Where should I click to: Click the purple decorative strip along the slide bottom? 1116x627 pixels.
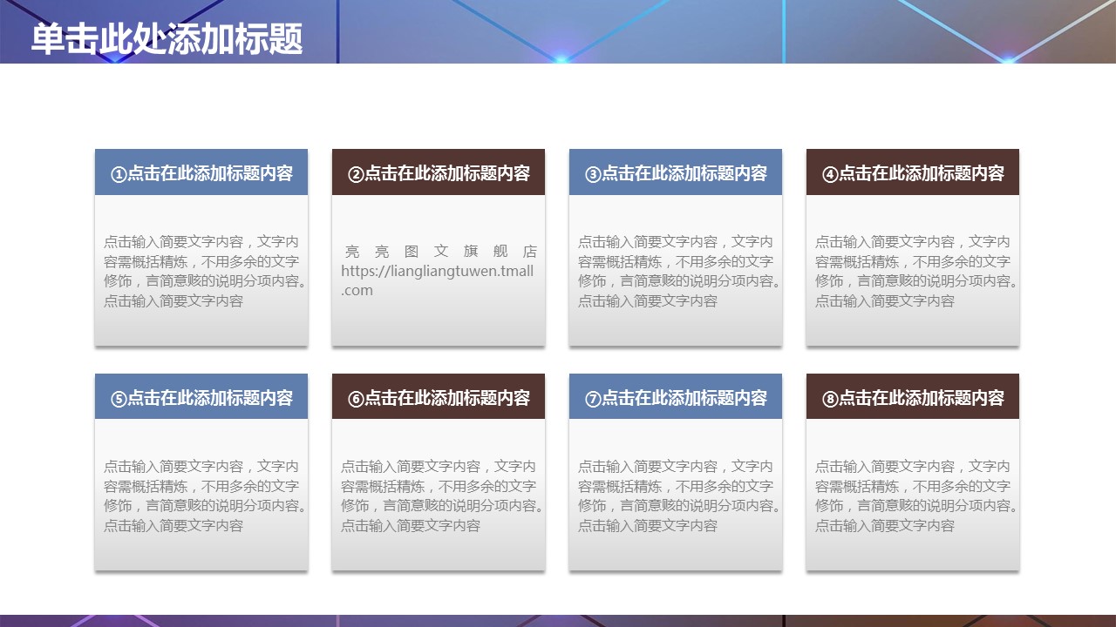click(558, 621)
